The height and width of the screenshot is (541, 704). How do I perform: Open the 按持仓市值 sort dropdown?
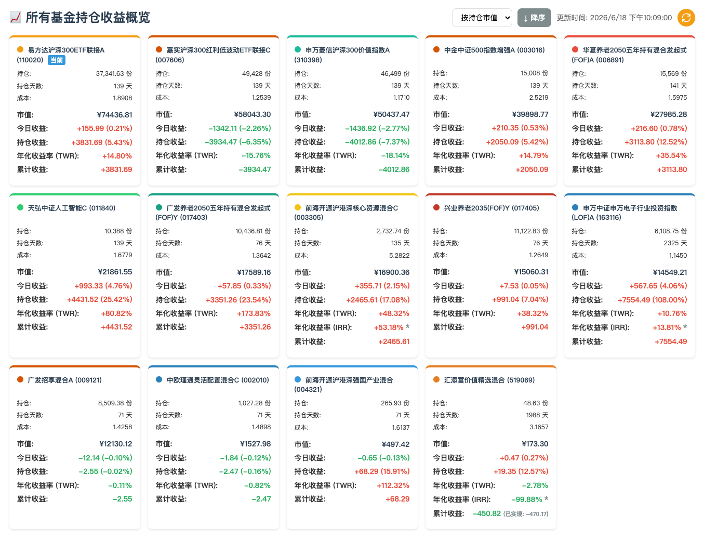click(482, 18)
